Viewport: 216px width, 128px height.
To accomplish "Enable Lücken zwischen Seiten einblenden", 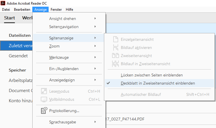I will pyautogui.click(x=151, y=75).
